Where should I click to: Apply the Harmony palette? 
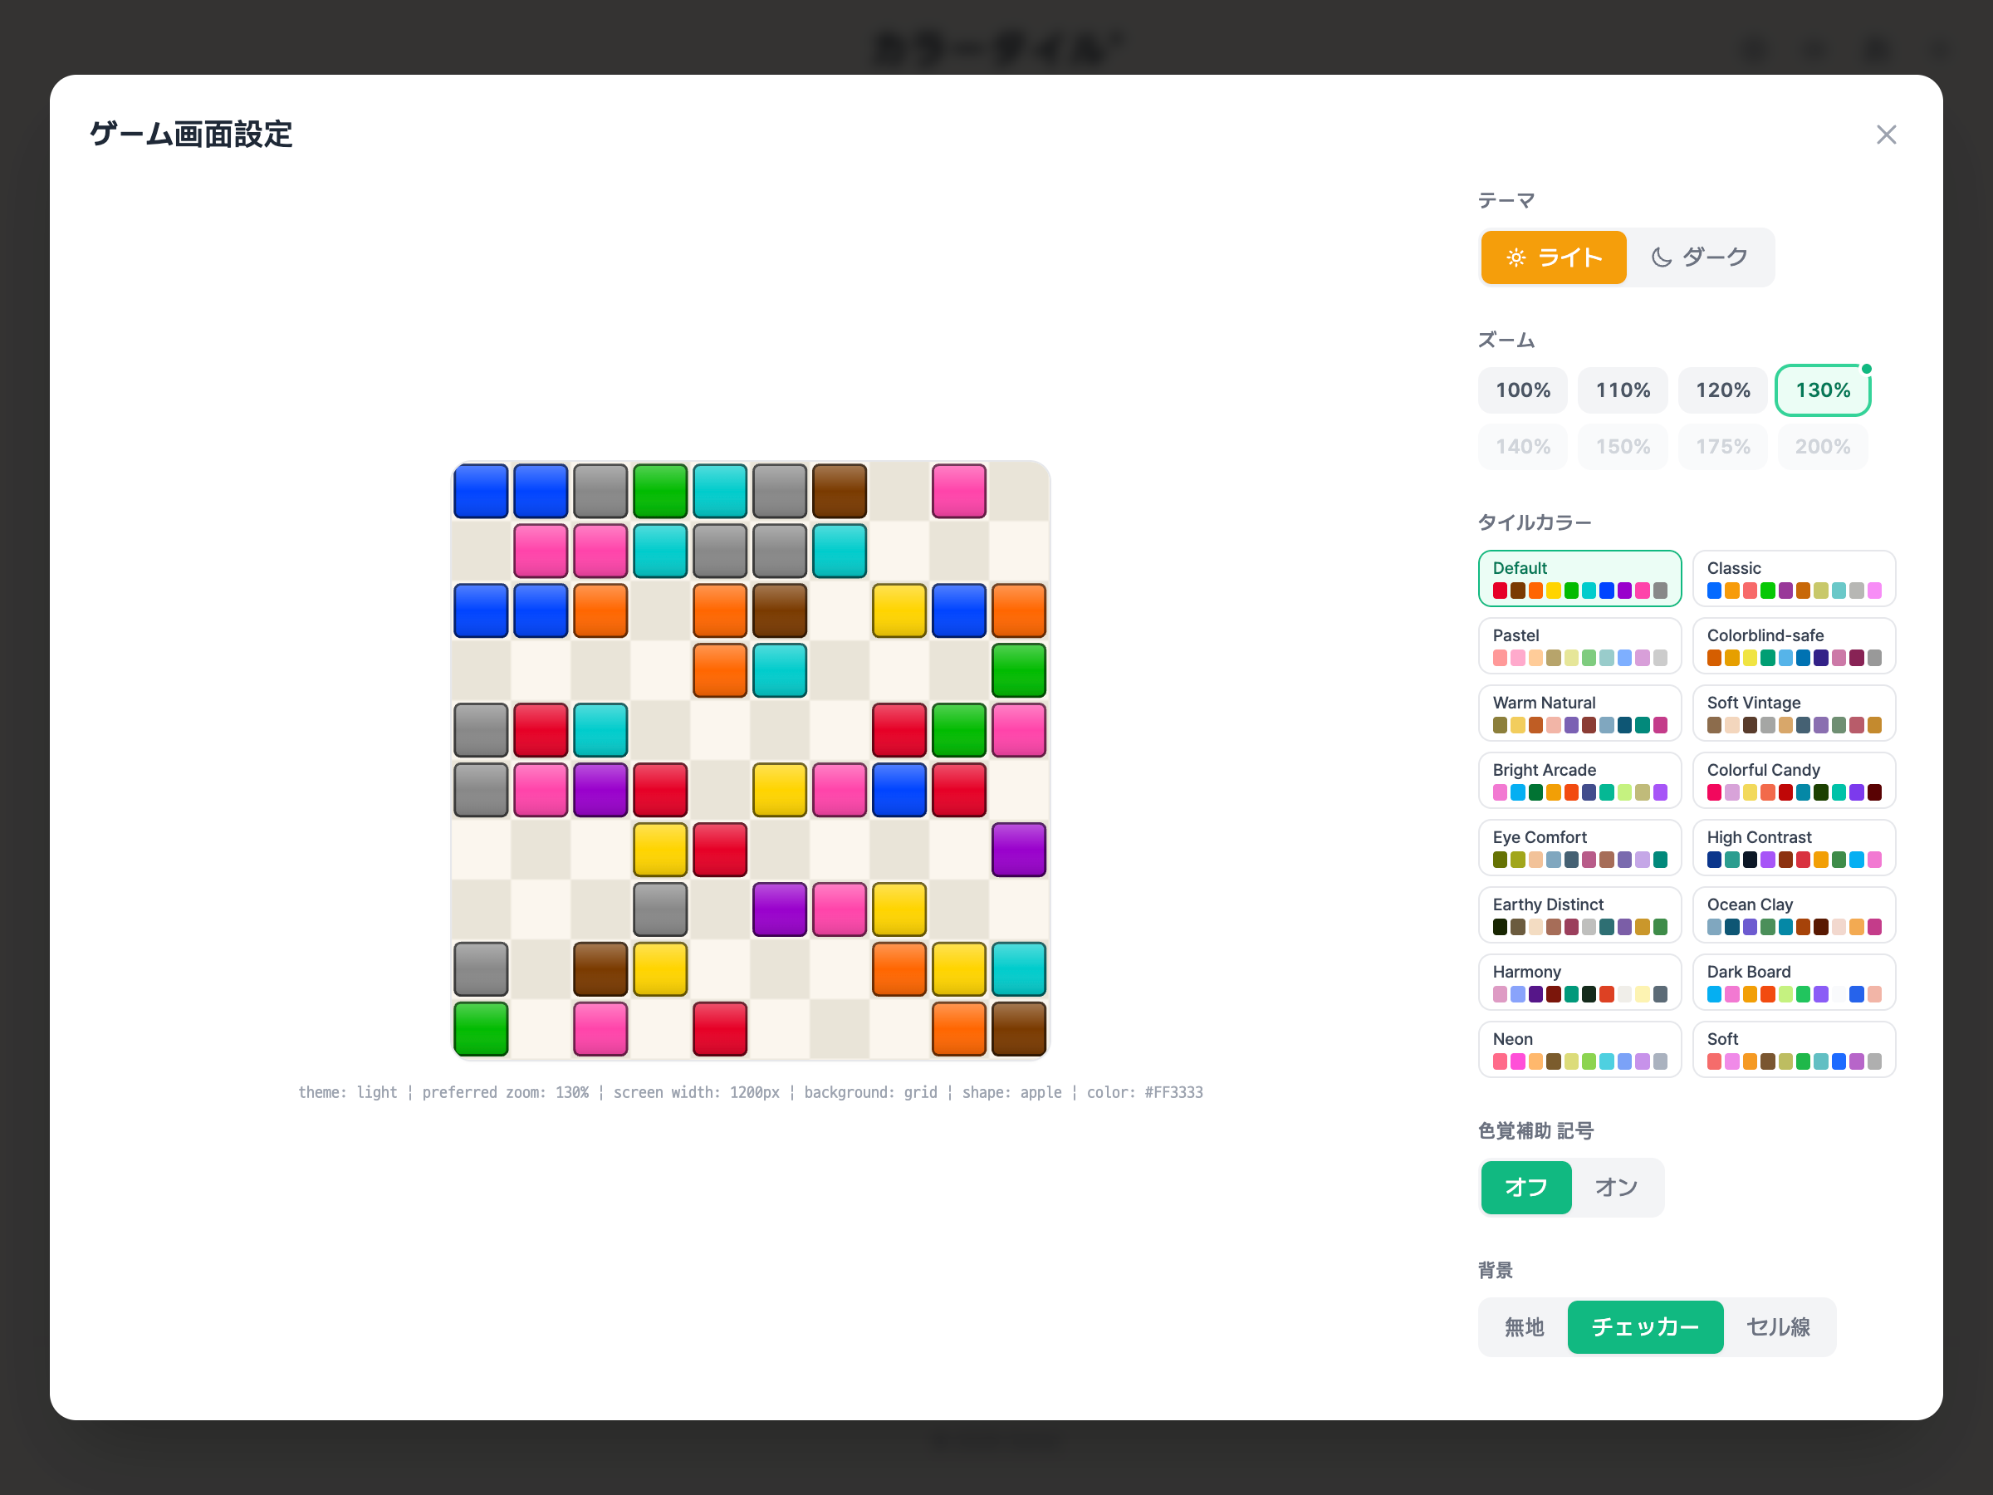[1579, 983]
